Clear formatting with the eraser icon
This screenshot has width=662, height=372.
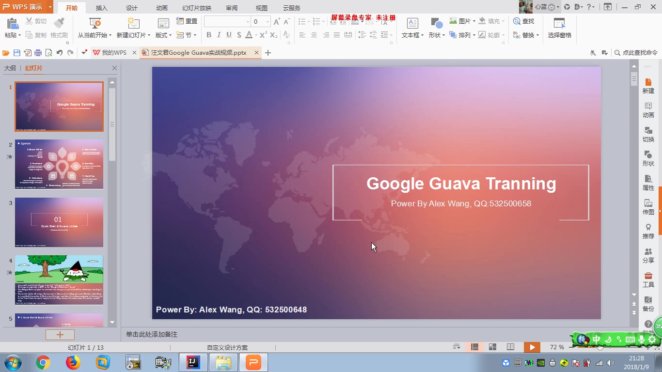tap(287, 35)
